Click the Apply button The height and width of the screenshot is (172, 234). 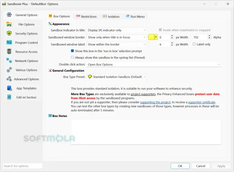tap(221, 166)
